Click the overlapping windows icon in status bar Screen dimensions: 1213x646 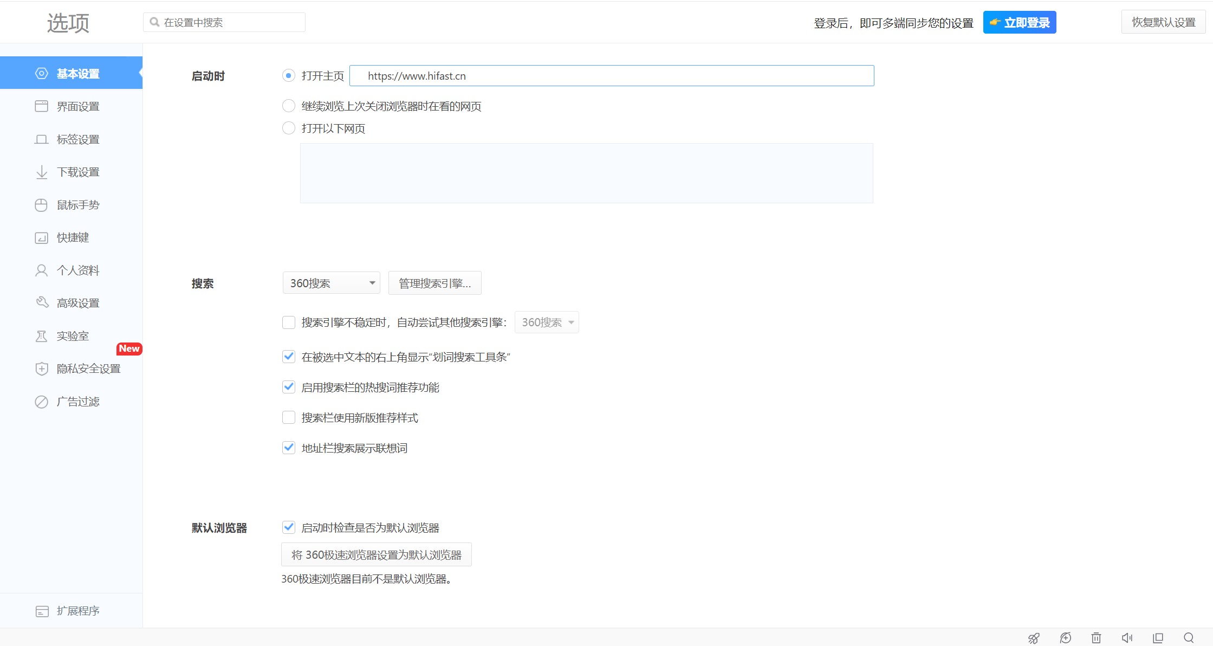1158,638
